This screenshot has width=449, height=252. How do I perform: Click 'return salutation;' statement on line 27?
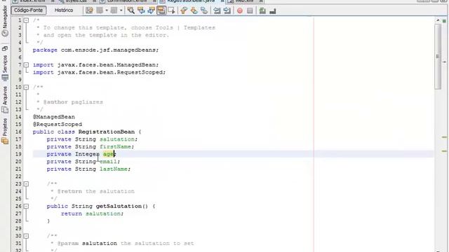(92, 213)
